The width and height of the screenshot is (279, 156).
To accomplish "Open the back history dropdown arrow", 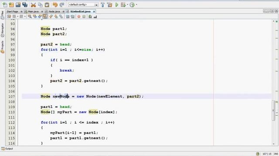I will (x=17, y=16).
